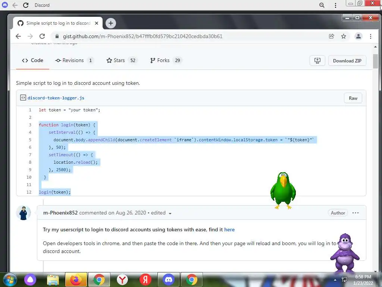The image size is (382, 287).
Task: Click the commenter's avatar picture
Action: [x=24, y=213]
